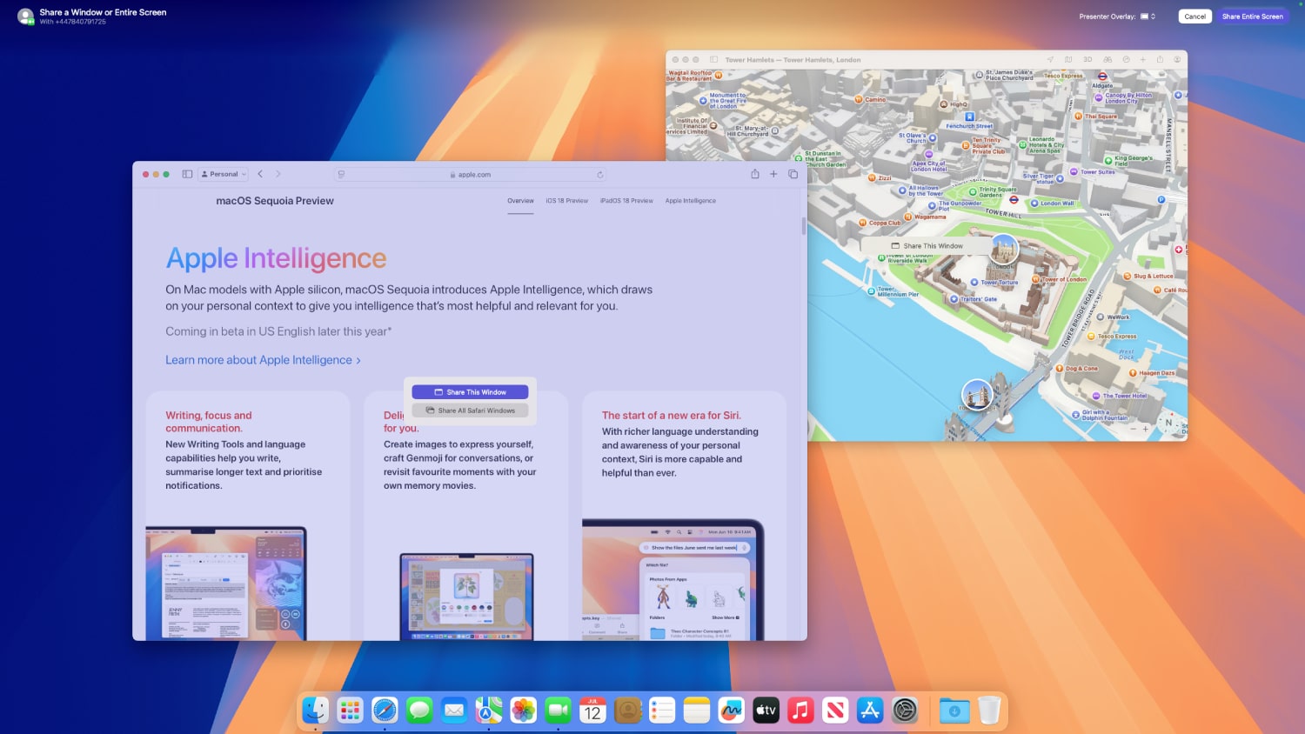Open the Apple Intelligence page tab
The image size is (1305, 734).
pyautogui.click(x=691, y=201)
